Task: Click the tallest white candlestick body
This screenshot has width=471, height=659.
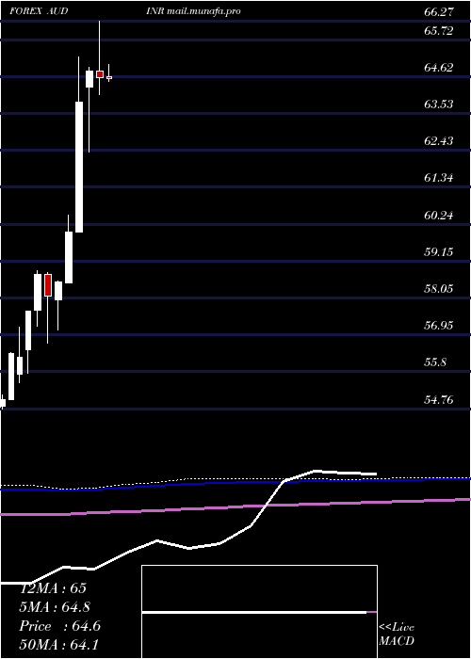Action: coord(79,167)
